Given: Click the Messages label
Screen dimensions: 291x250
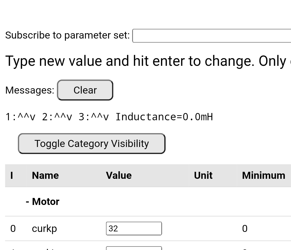Looking at the screenshot, I should pos(30,90).
